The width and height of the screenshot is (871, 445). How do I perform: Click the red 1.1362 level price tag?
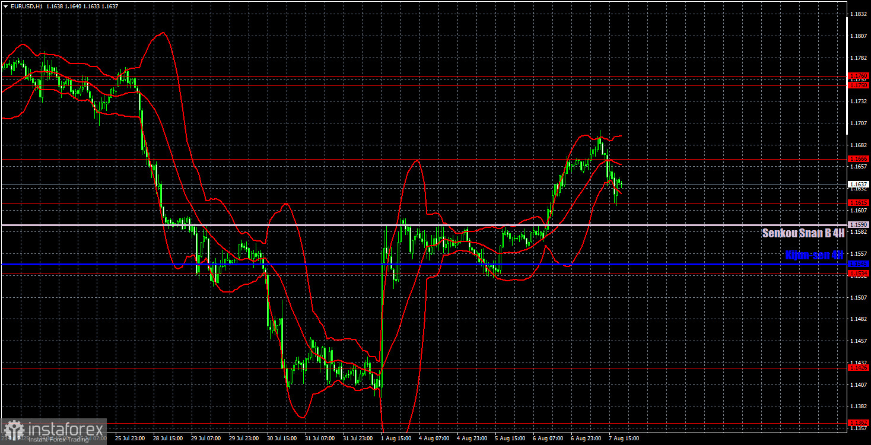[x=859, y=423]
